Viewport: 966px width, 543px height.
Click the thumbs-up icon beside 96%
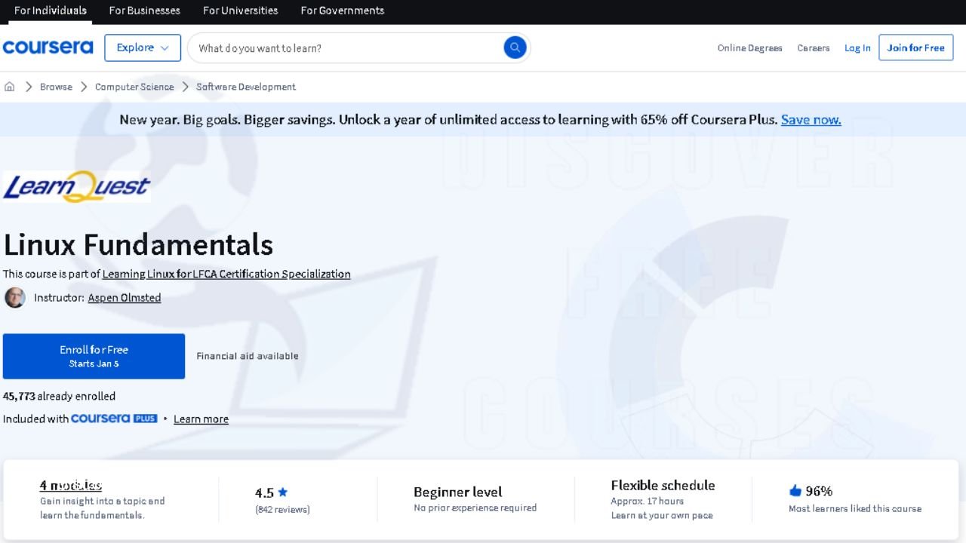click(x=795, y=491)
